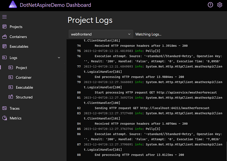Navigate to Traces page

click(x=14, y=108)
